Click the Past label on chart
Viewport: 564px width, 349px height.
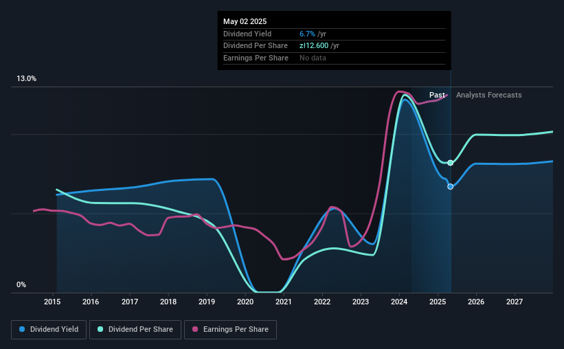(437, 95)
